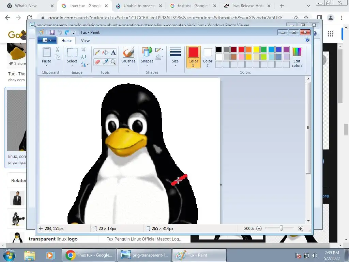Switch to the View ribbon tab

[85, 41]
